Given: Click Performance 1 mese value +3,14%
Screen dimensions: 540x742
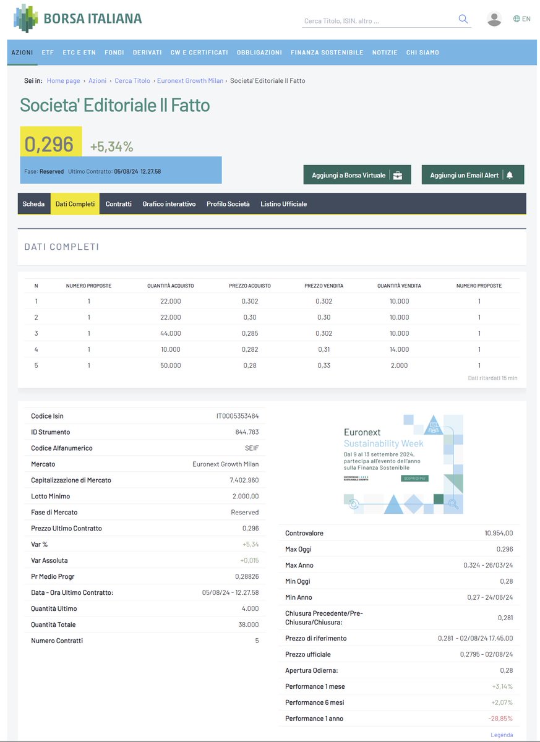Looking at the screenshot, I should click(502, 686).
